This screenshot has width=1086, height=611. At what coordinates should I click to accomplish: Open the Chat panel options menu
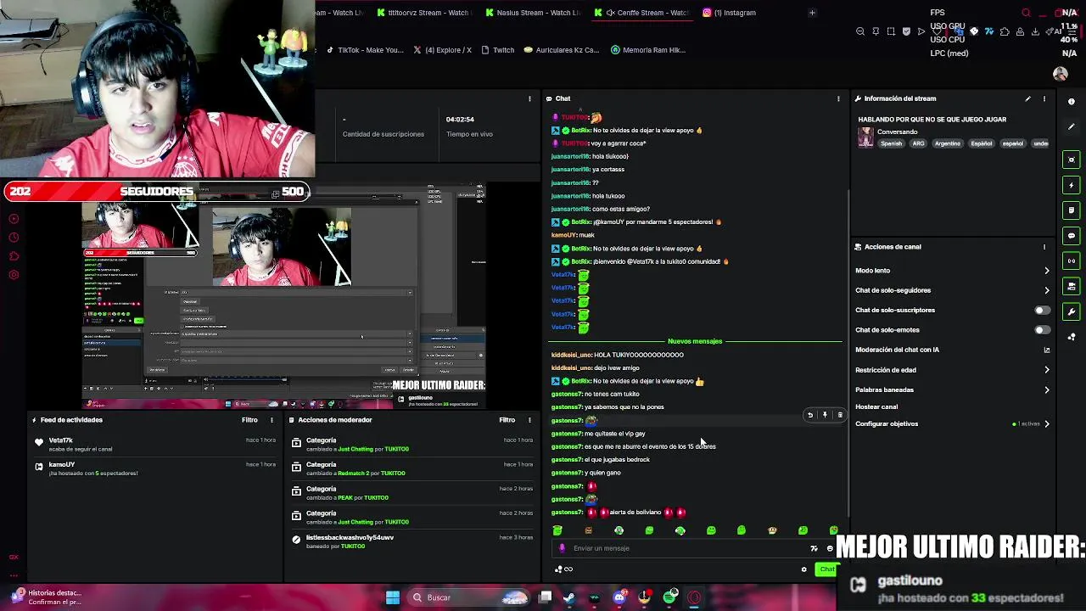(838, 98)
